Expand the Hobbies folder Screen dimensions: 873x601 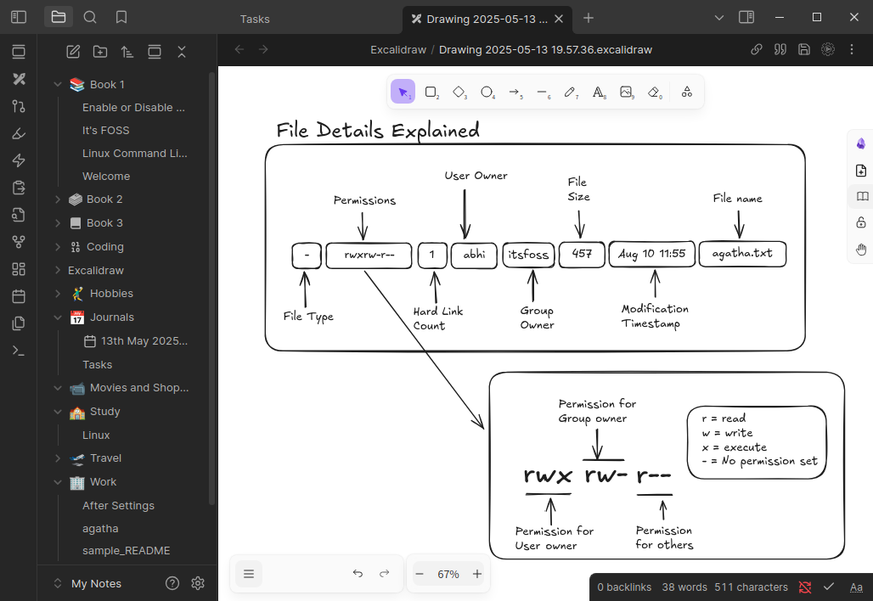(58, 294)
